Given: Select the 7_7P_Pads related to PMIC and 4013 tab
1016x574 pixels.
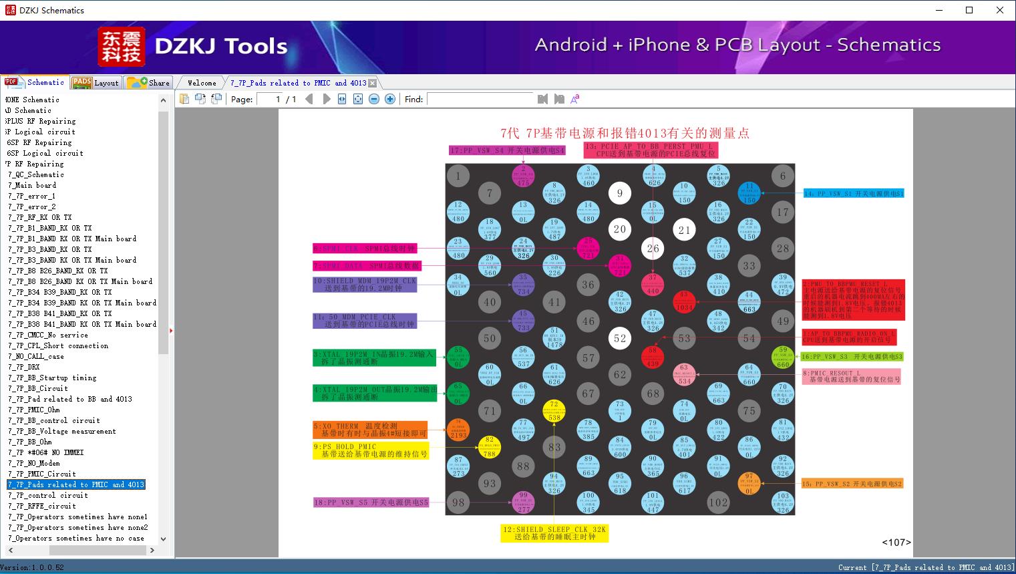Looking at the screenshot, I should click(x=298, y=83).
